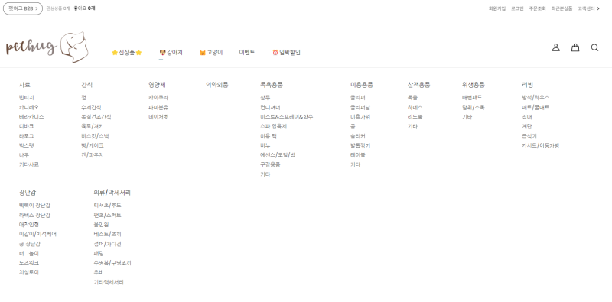Image resolution: width=612 pixels, height=302 pixels.
Task: Select the 위생용품 category heading
Action: [x=474, y=85]
